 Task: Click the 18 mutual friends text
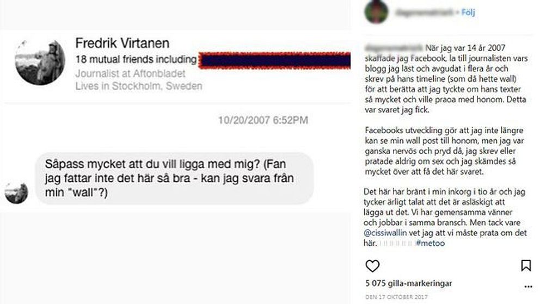point(136,59)
